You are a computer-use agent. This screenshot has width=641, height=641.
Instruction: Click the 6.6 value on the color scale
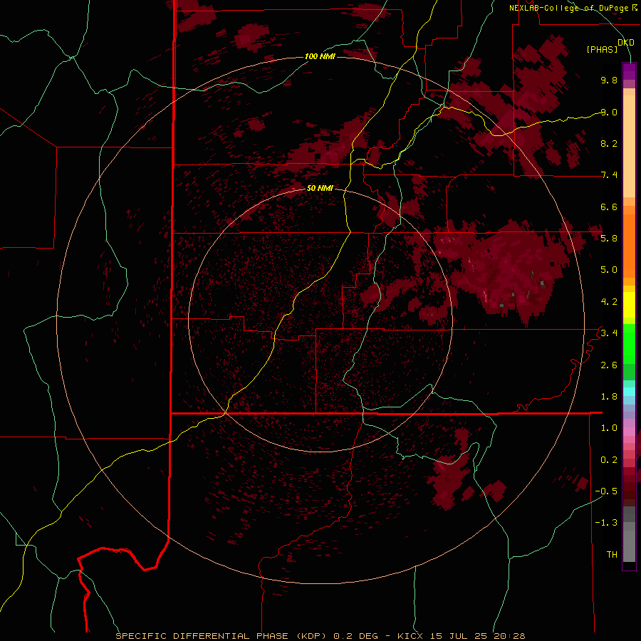pyautogui.click(x=609, y=207)
